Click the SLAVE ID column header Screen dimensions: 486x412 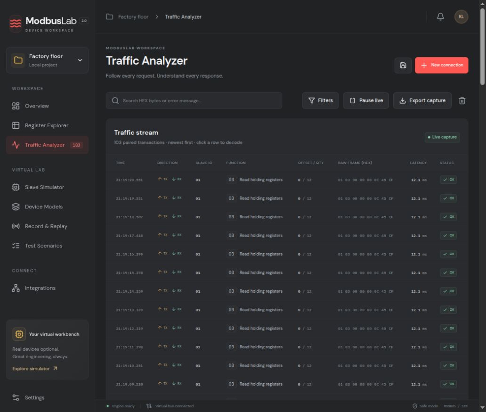(203, 163)
